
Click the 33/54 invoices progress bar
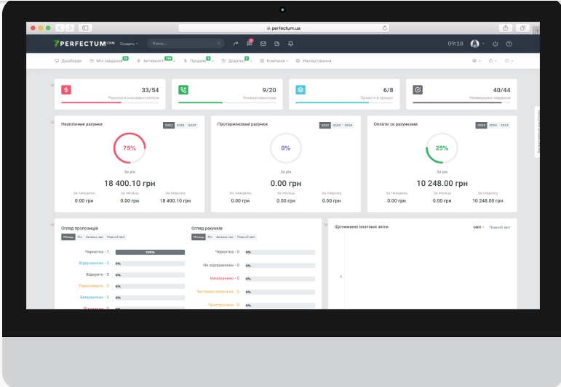click(110, 103)
